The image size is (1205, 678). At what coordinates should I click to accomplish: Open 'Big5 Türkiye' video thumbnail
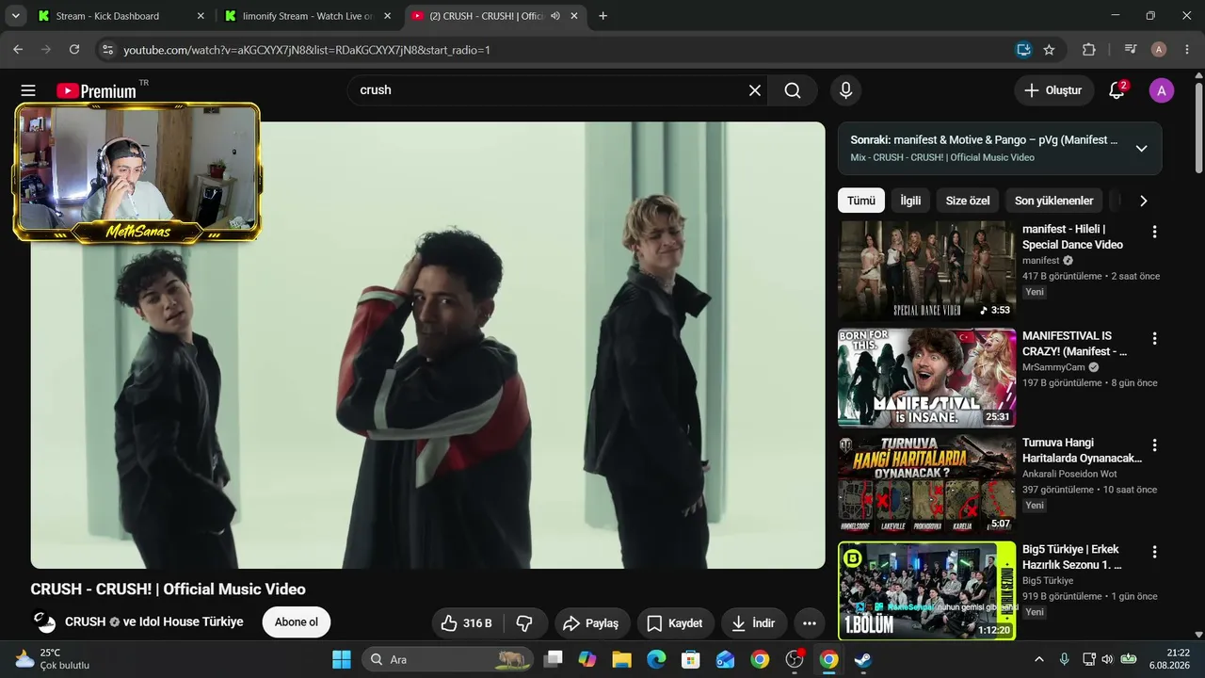coord(926,590)
